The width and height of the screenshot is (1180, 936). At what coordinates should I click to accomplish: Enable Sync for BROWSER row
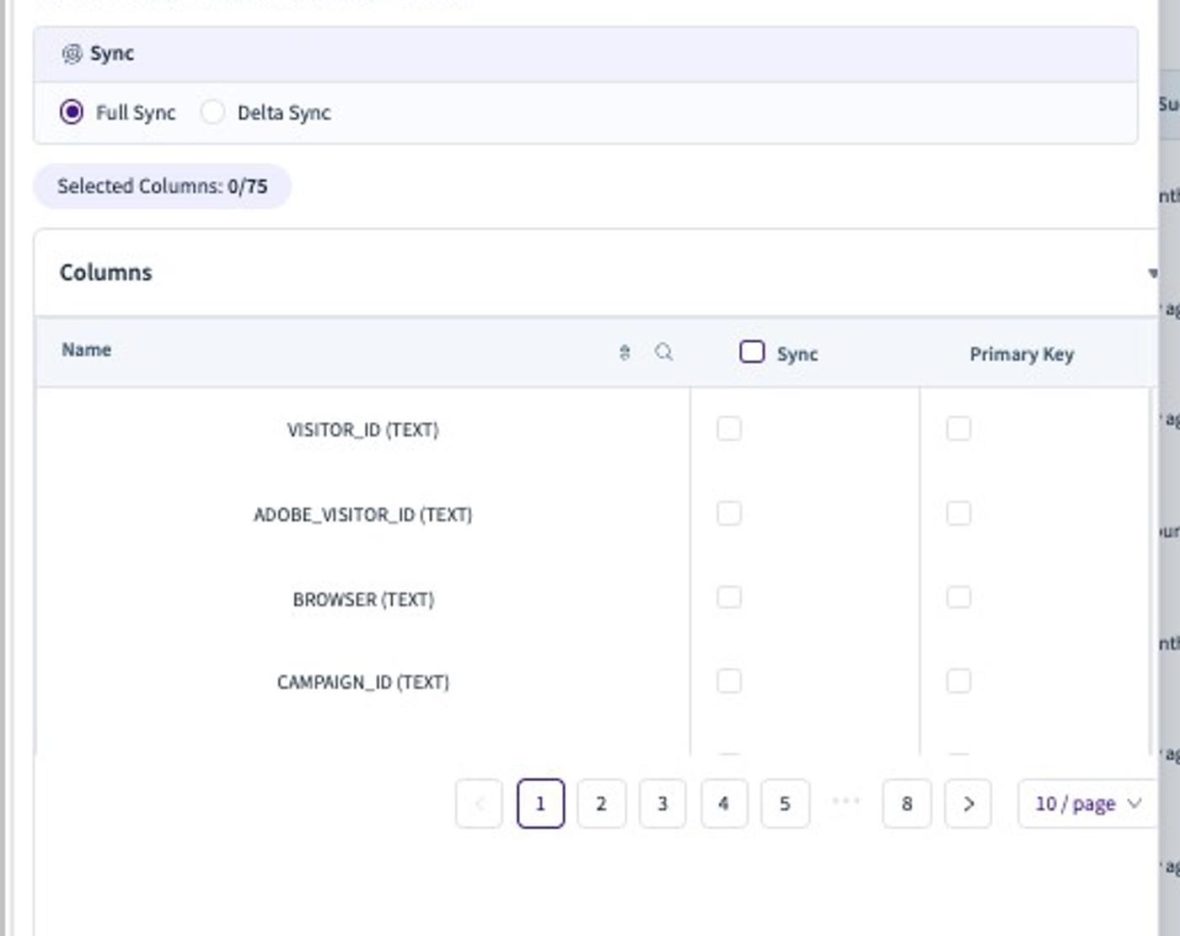tap(729, 597)
